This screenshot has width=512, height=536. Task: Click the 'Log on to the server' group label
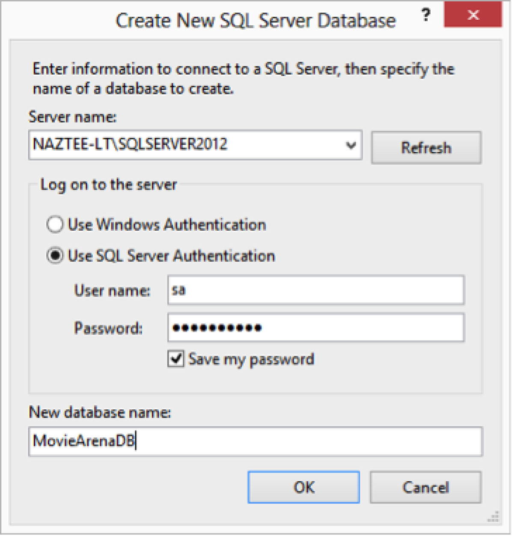[108, 185]
